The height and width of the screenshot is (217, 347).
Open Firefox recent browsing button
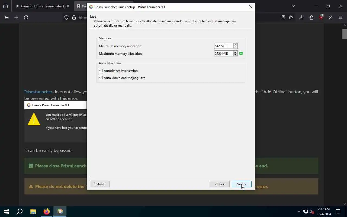click(x=5, y=6)
